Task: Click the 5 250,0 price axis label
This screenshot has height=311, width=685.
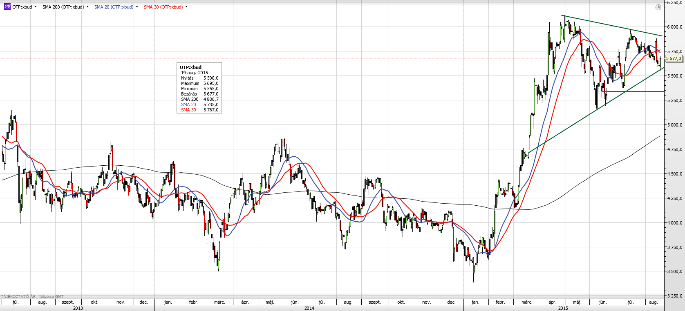Action: point(675,100)
